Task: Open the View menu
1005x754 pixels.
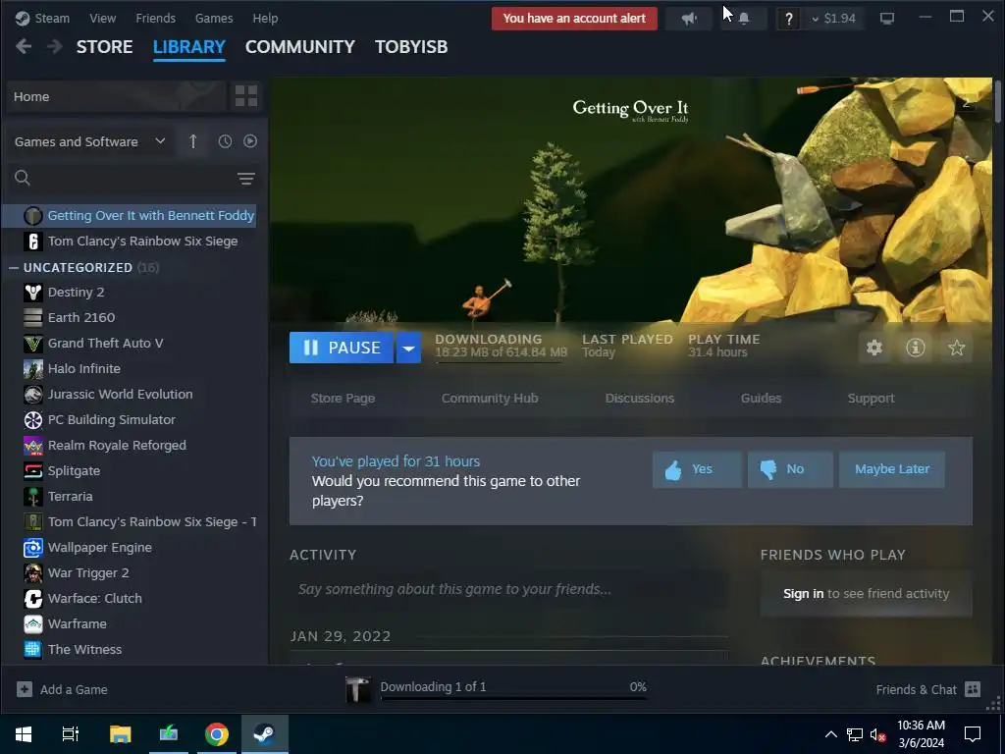Action: (102, 18)
